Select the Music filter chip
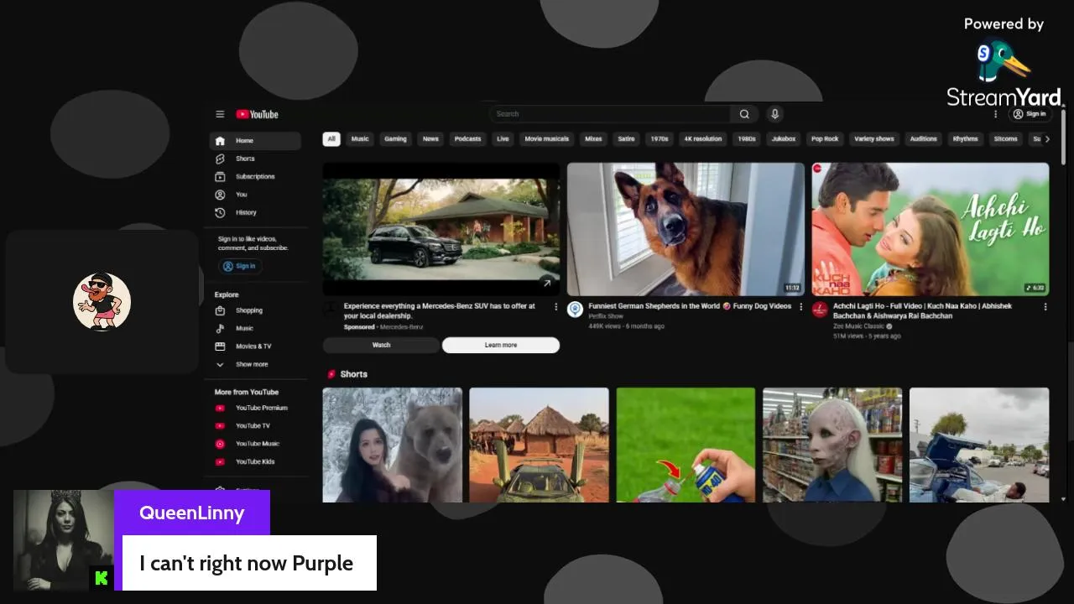The image size is (1074, 604). 360,139
